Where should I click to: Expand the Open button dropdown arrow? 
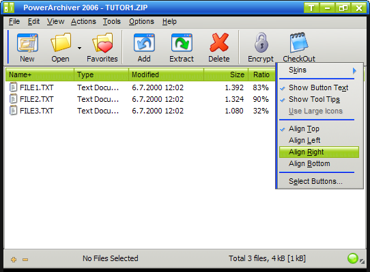click(79, 49)
